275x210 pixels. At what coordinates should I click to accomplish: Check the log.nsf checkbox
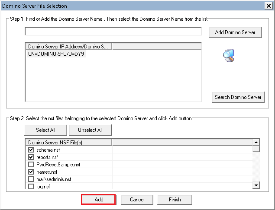(x=31, y=186)
